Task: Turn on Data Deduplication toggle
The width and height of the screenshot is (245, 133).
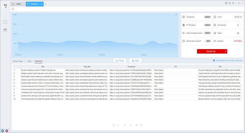Action: coord(208,33)
